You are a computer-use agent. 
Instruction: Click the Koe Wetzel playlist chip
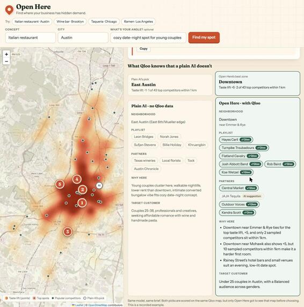coord(236,173)
